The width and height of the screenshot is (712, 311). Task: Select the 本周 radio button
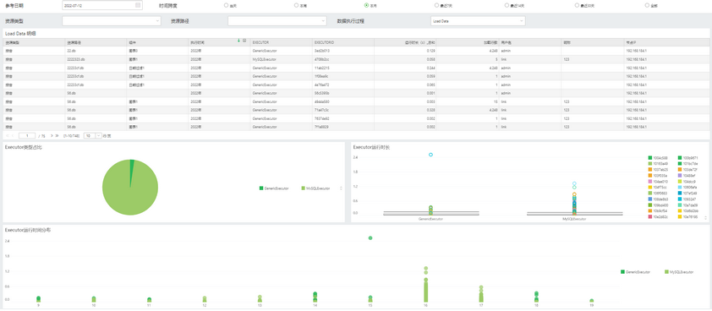[296, 5]
